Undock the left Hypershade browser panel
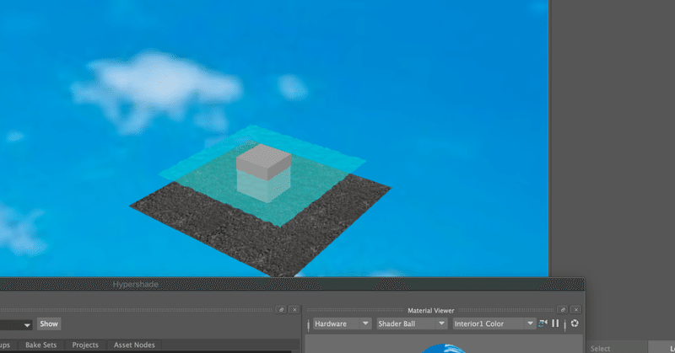Image resolution: width=675 pixels, height=353 pixels. coord(281,309)
